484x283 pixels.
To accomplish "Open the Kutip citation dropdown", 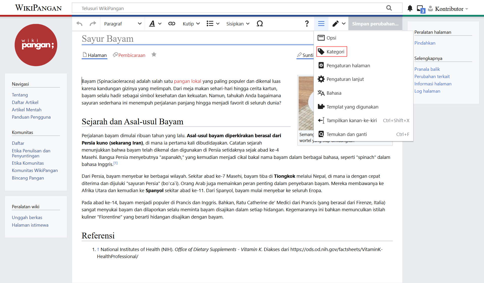I will click(x=191, y=24).
